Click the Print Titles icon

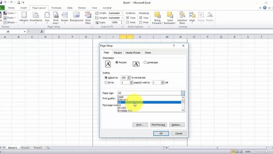coord(88,18)
